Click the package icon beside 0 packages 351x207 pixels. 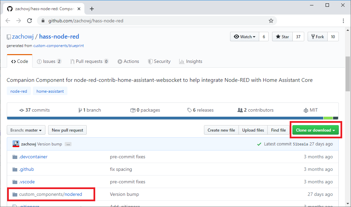click(x=133, y=110)
